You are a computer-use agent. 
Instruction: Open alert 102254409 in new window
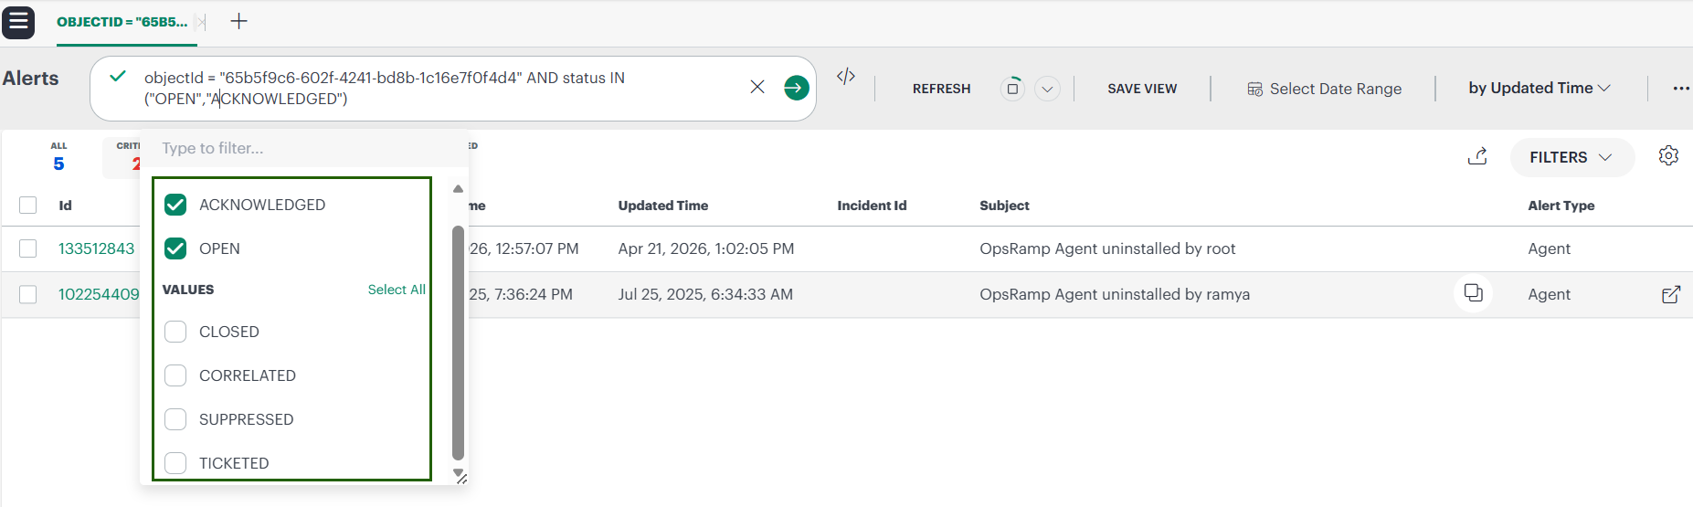[x=1670, y=294]
